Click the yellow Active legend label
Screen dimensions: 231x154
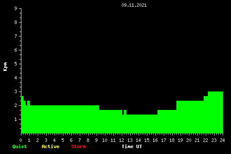pyautogui.click(x=50, y=146)
